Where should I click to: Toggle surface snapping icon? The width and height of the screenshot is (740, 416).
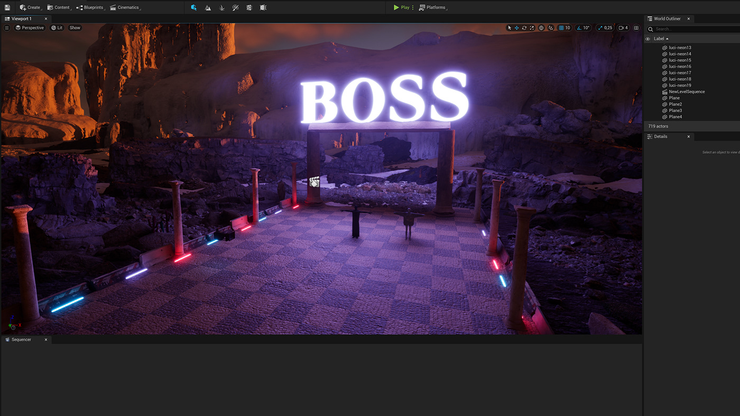click(x=551, y=28)
